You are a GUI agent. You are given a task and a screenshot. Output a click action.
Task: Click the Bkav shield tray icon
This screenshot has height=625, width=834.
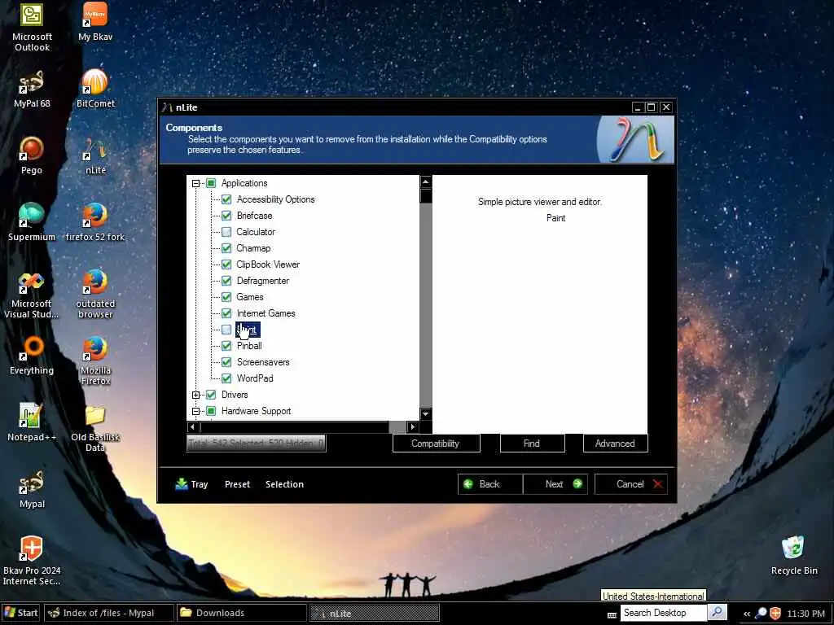[775, 614]
